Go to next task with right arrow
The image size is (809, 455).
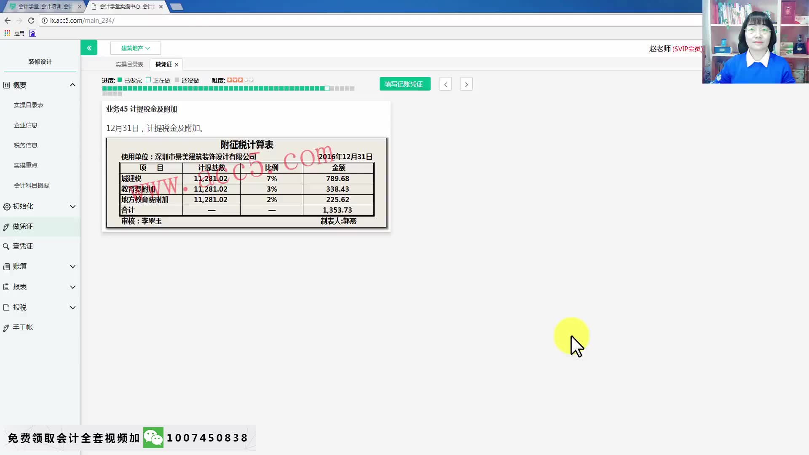(x=466, y=84)
